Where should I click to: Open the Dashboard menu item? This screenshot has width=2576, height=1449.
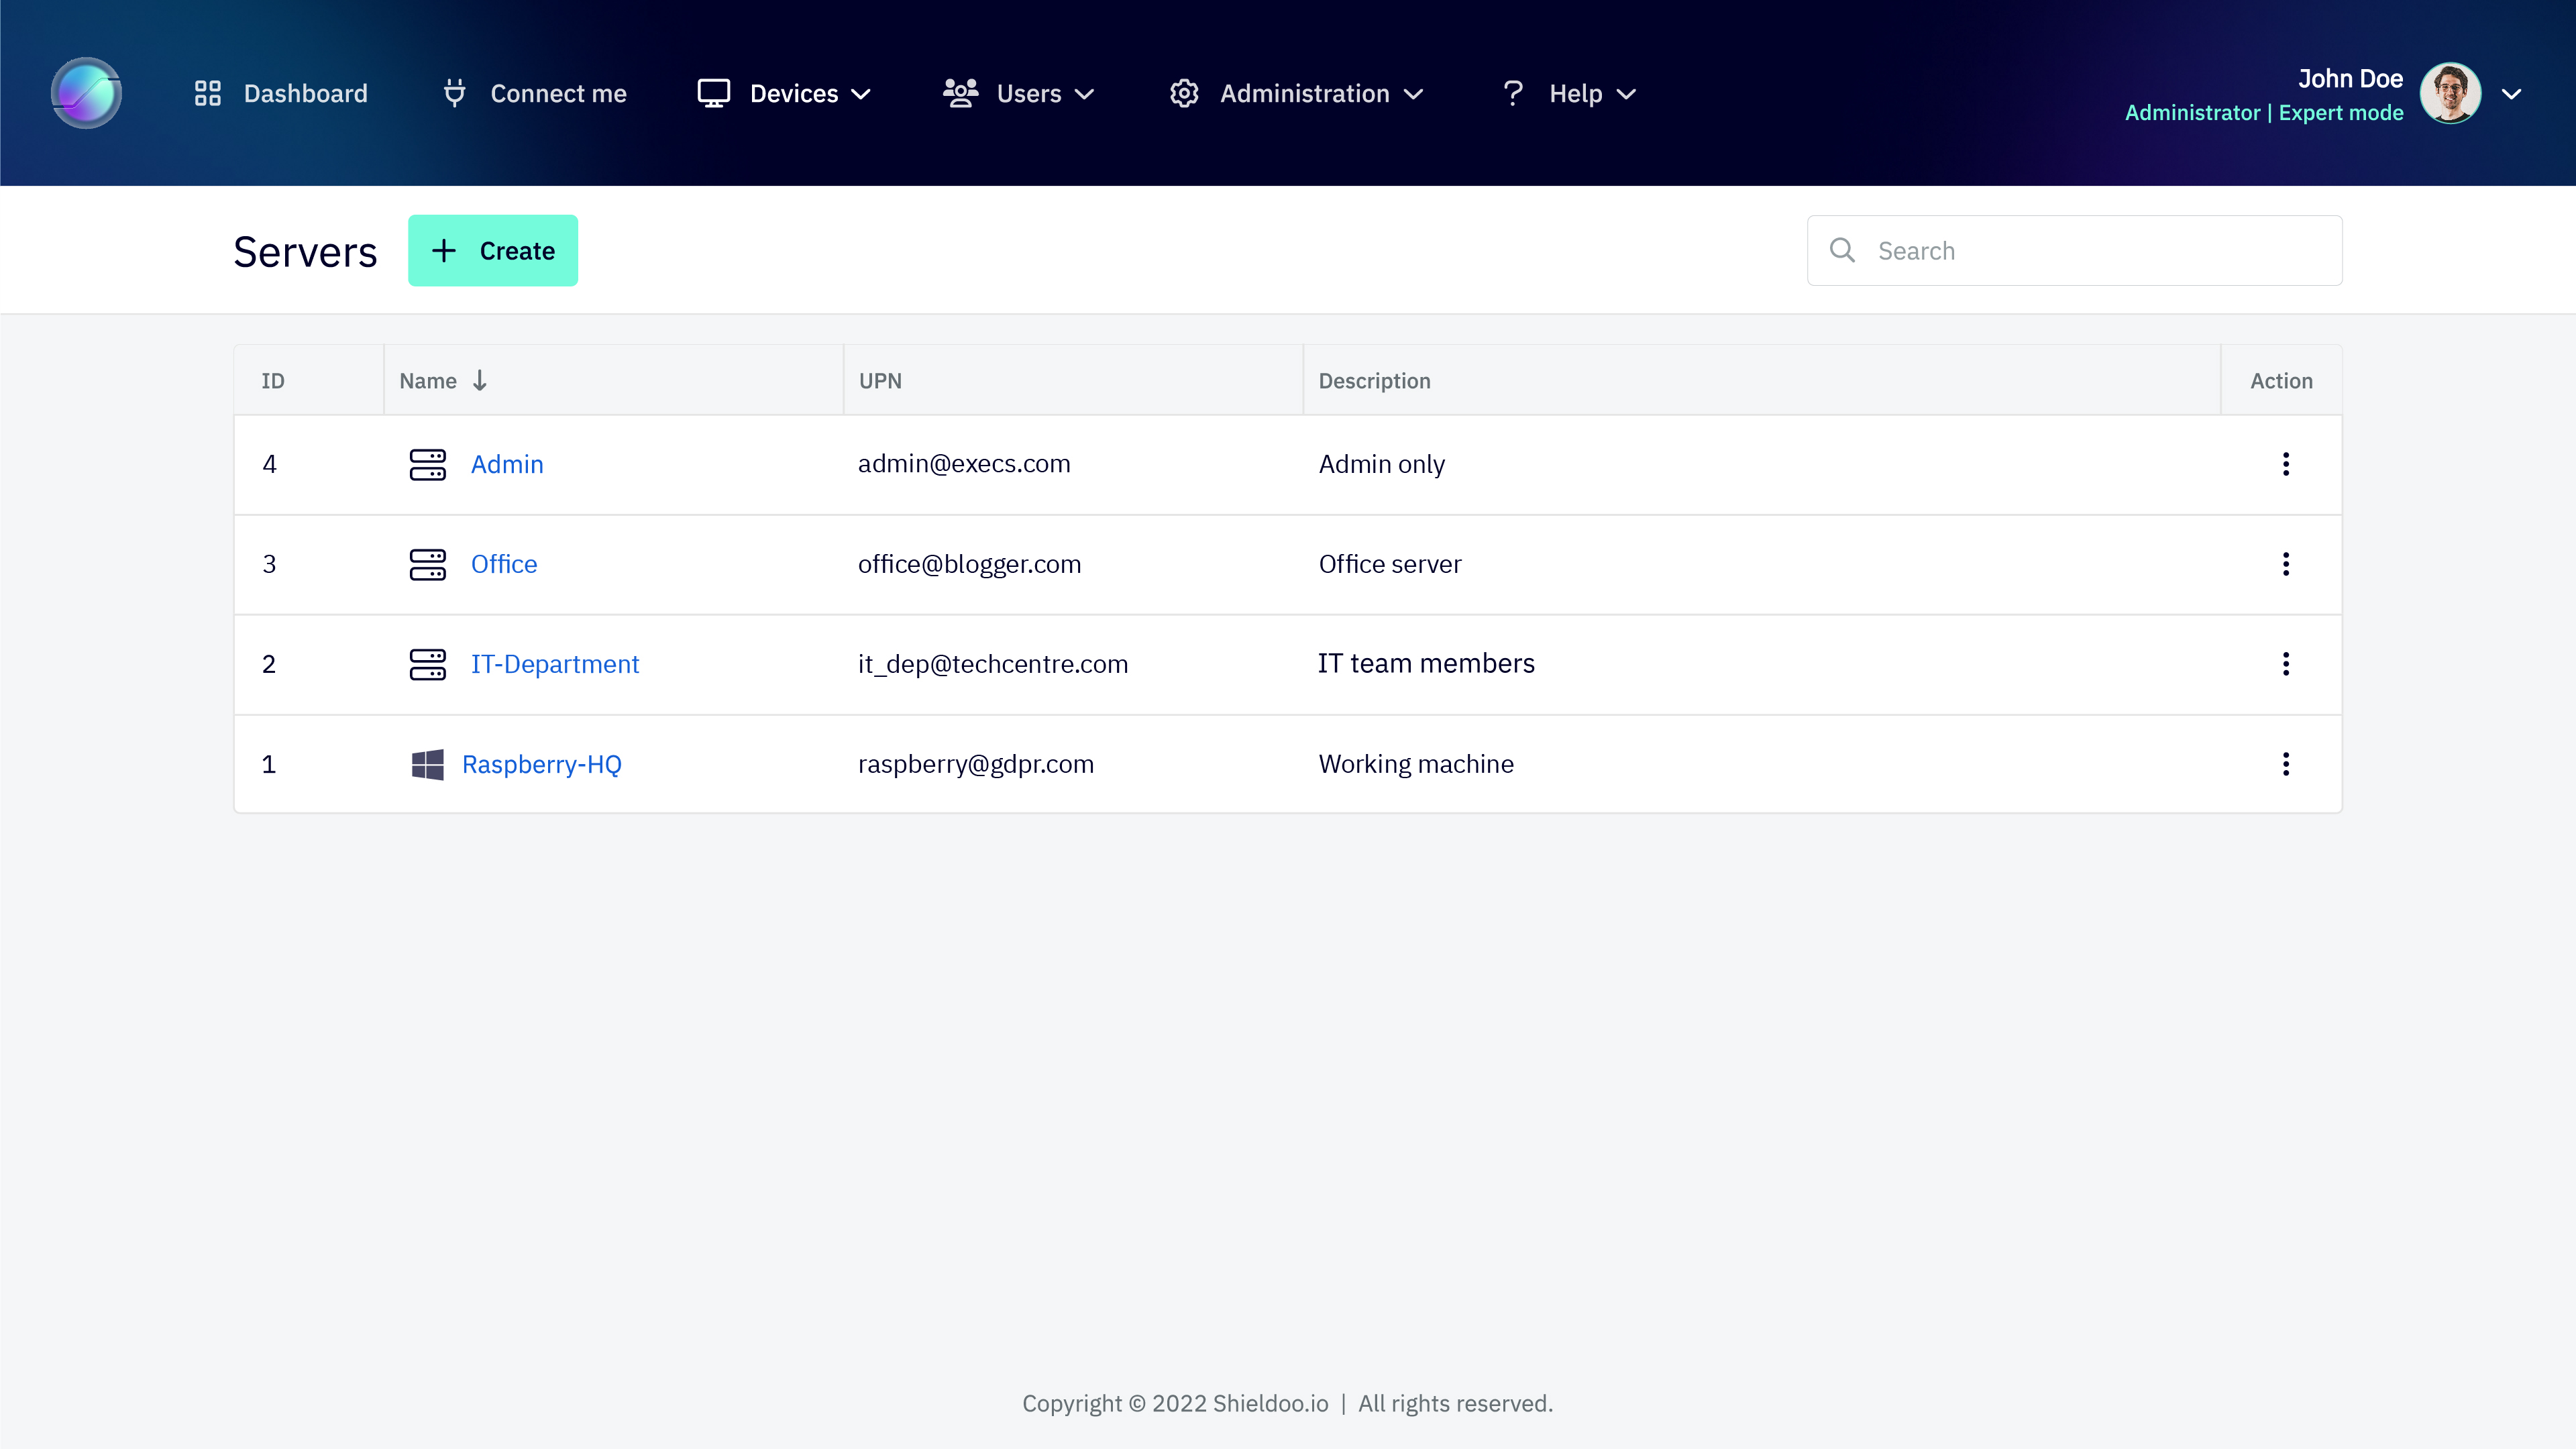[x=304, y=92]
